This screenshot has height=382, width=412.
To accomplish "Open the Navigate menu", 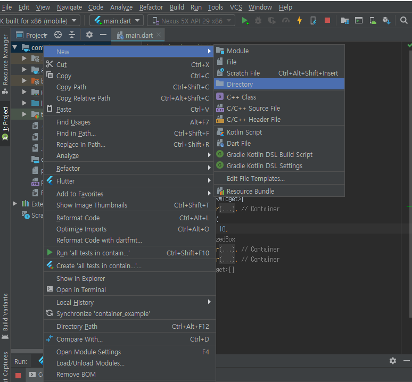I will pyautogui.click(x=69, y=7).
